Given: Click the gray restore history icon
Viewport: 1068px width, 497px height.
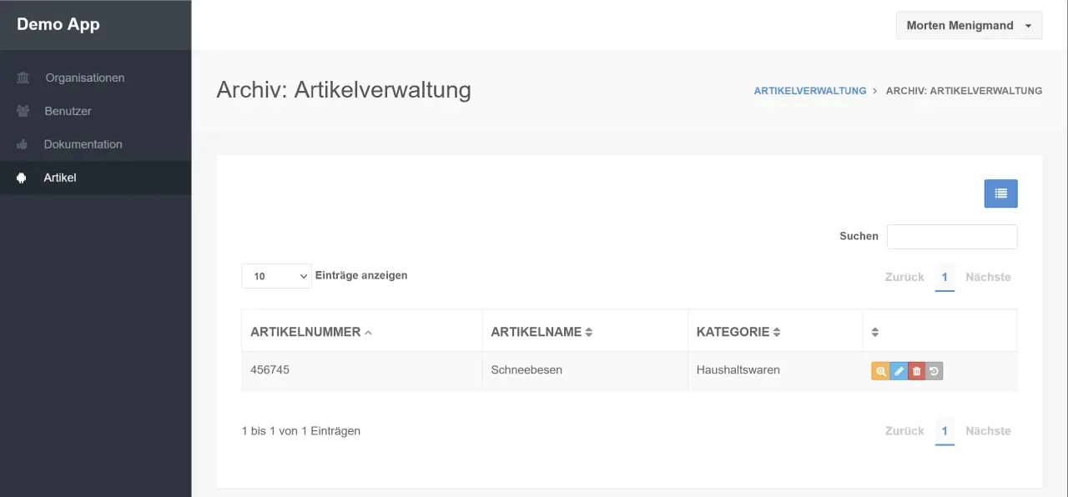Looking at the screenshot, I should [x=934, y=371].
